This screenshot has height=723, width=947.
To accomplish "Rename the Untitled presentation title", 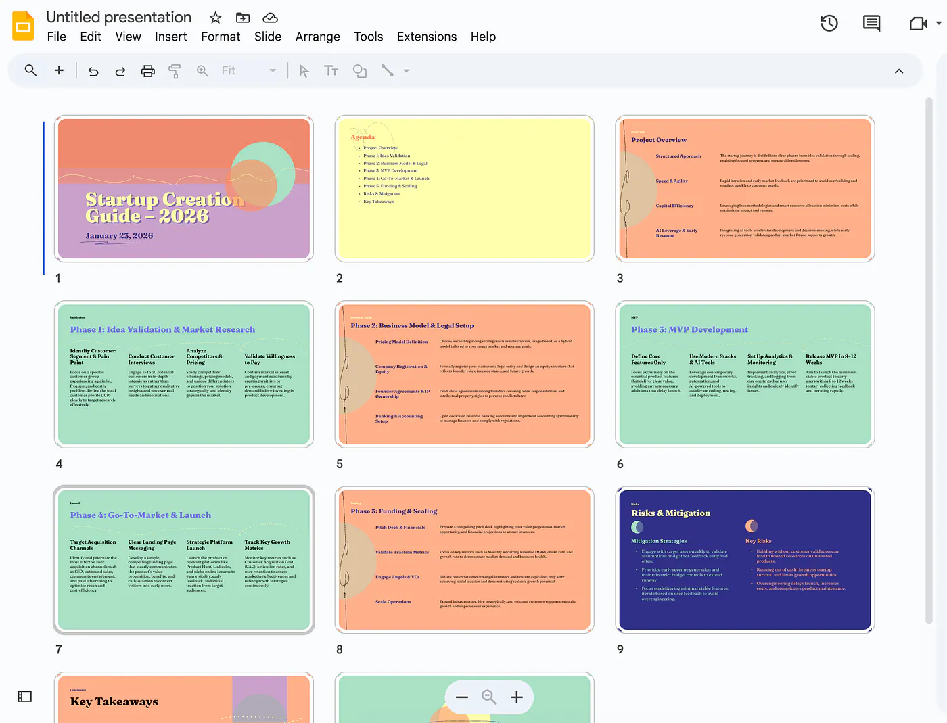I will 119,17.
